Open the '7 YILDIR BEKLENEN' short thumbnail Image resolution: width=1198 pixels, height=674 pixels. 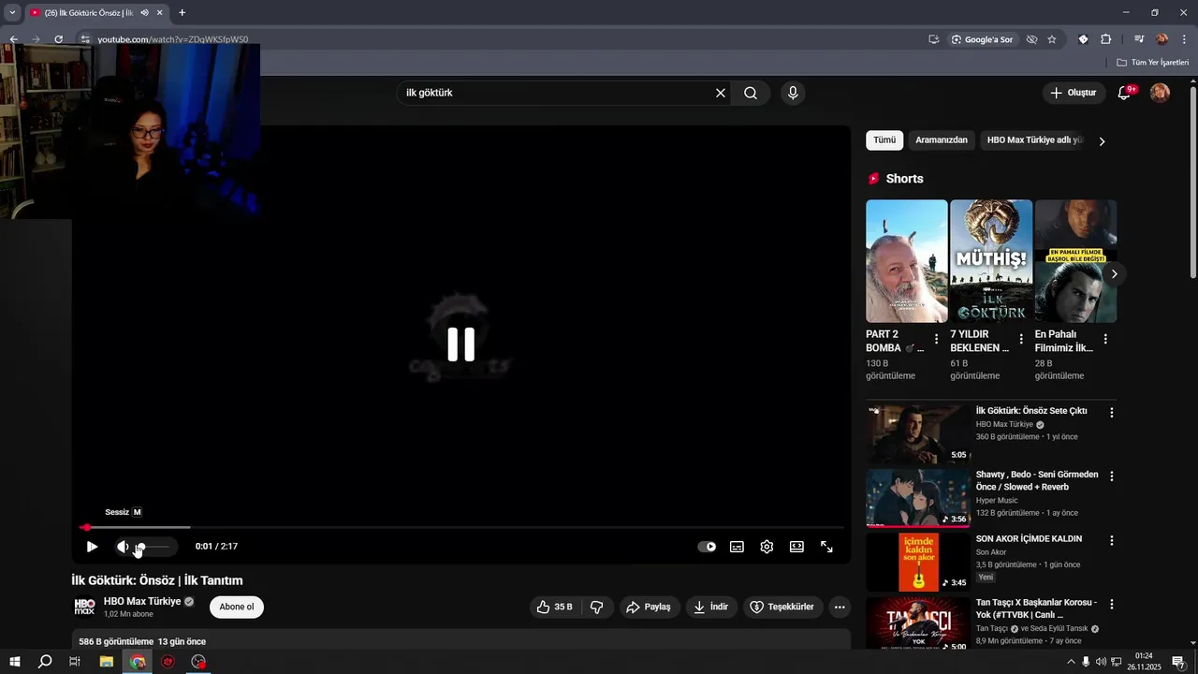click(991, 261)
